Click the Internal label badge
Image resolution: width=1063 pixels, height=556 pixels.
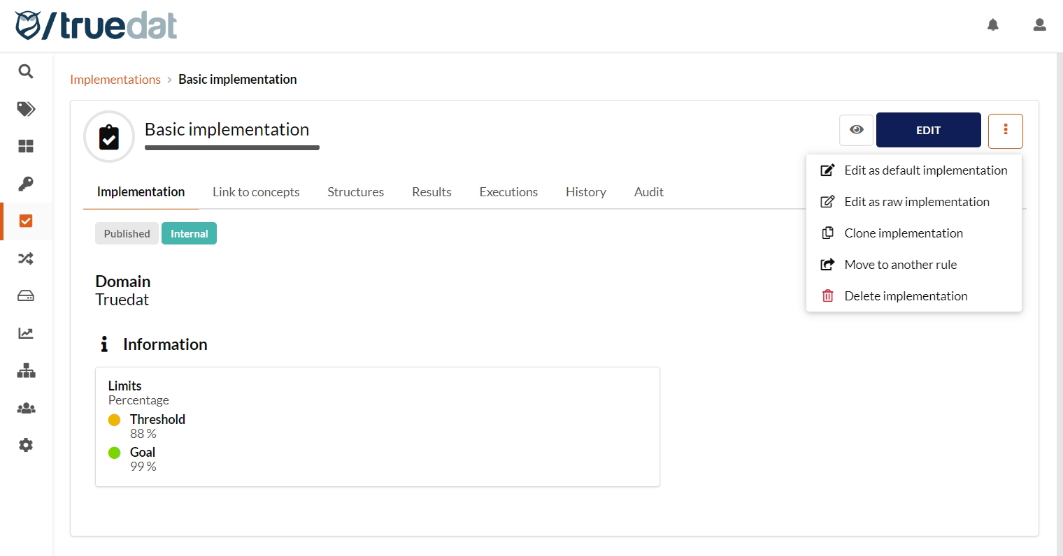(189, 233)
